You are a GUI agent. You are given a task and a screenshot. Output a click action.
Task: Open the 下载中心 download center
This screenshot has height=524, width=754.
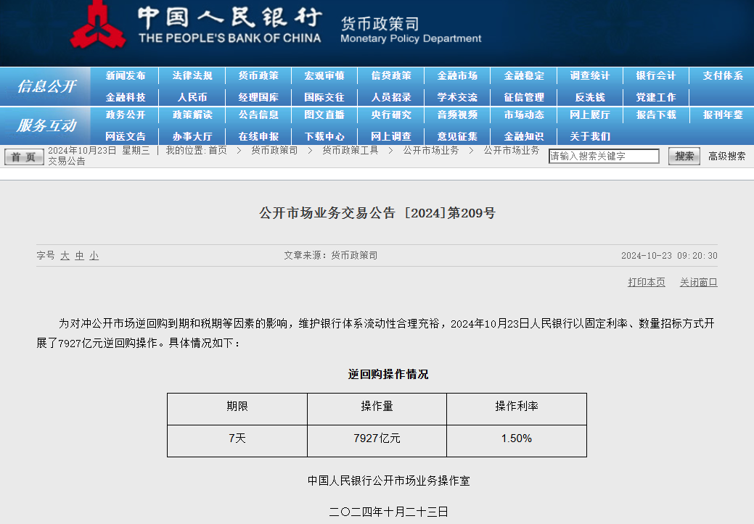pos(324,136)
